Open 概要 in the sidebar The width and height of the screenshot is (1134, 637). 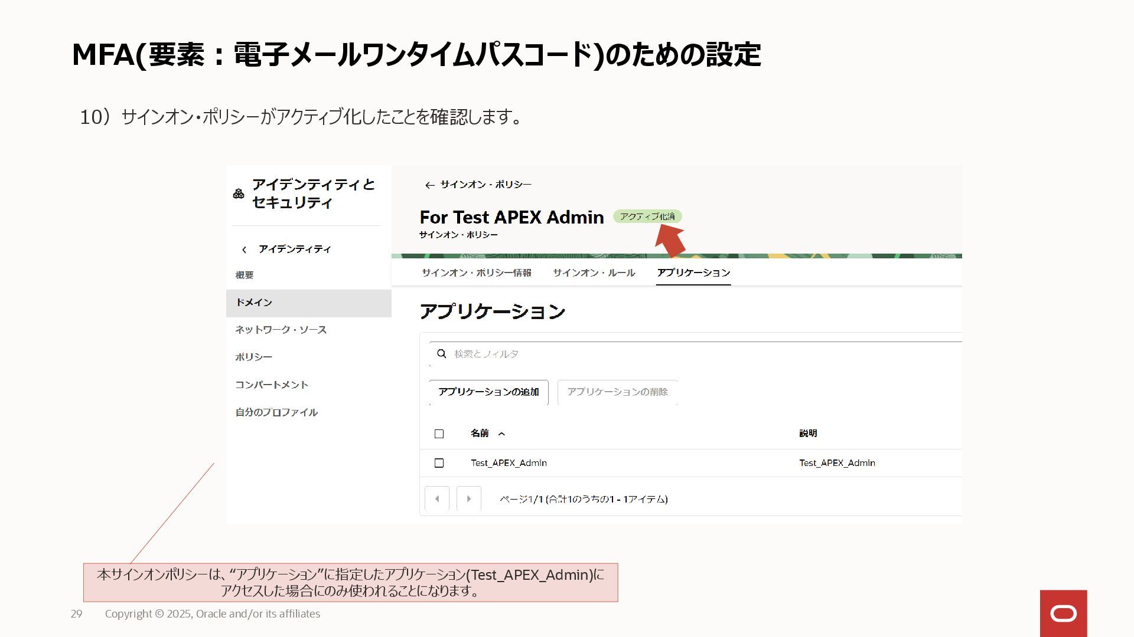point(245,275)
